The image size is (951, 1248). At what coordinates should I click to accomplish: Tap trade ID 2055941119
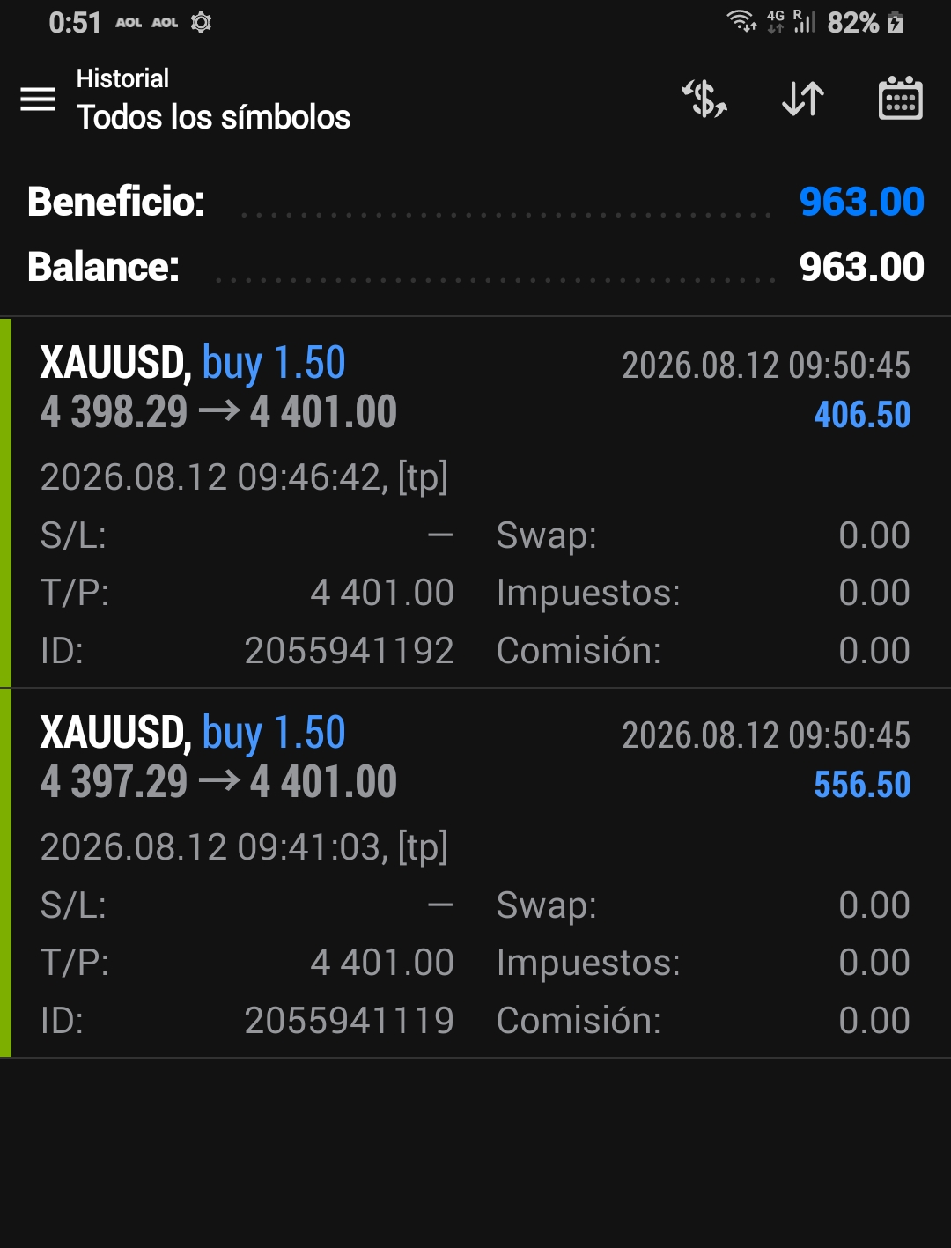click(349, 1021)
